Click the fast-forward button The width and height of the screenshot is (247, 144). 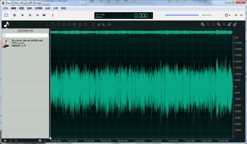pos(44,15)
